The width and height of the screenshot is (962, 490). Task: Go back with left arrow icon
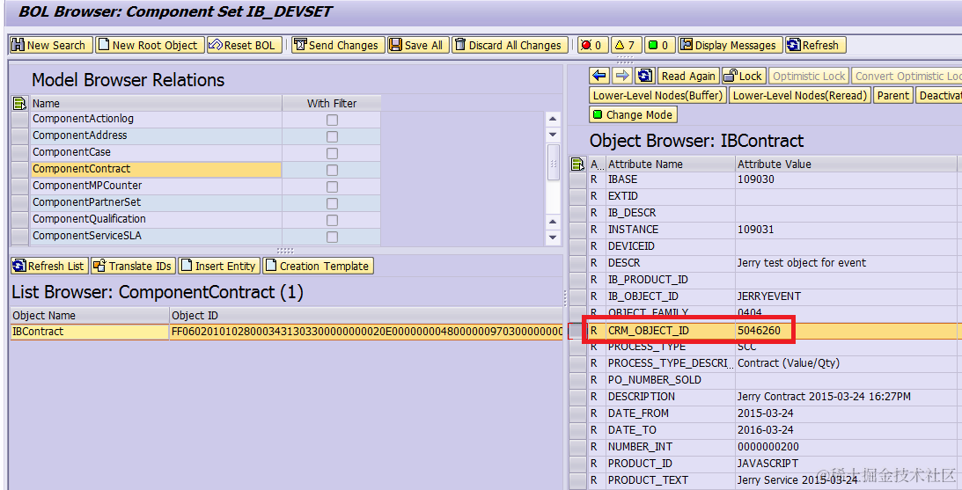coord(599,76)
